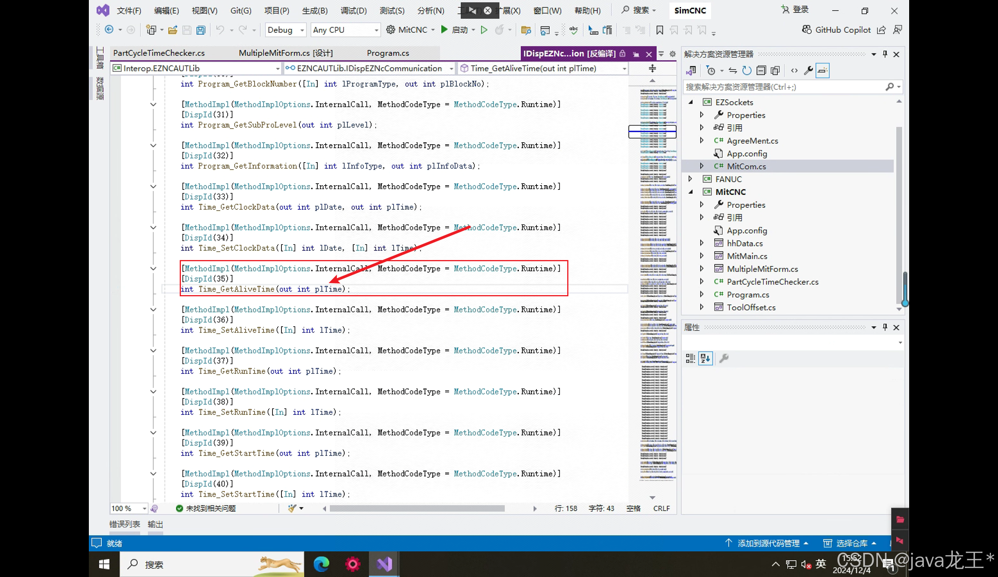Open the 调试(D) menu
This screenshot has width=998, height=577.
click(x=353, y=11)
